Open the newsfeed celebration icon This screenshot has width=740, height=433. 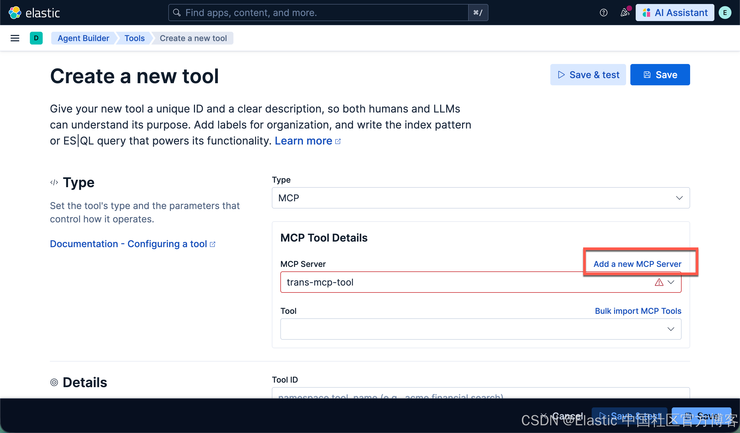pos(624,13)
